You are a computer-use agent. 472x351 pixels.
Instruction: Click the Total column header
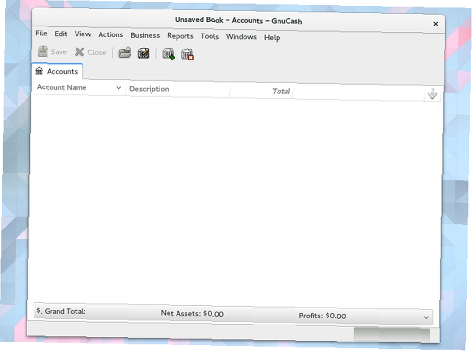coord(261,91)
